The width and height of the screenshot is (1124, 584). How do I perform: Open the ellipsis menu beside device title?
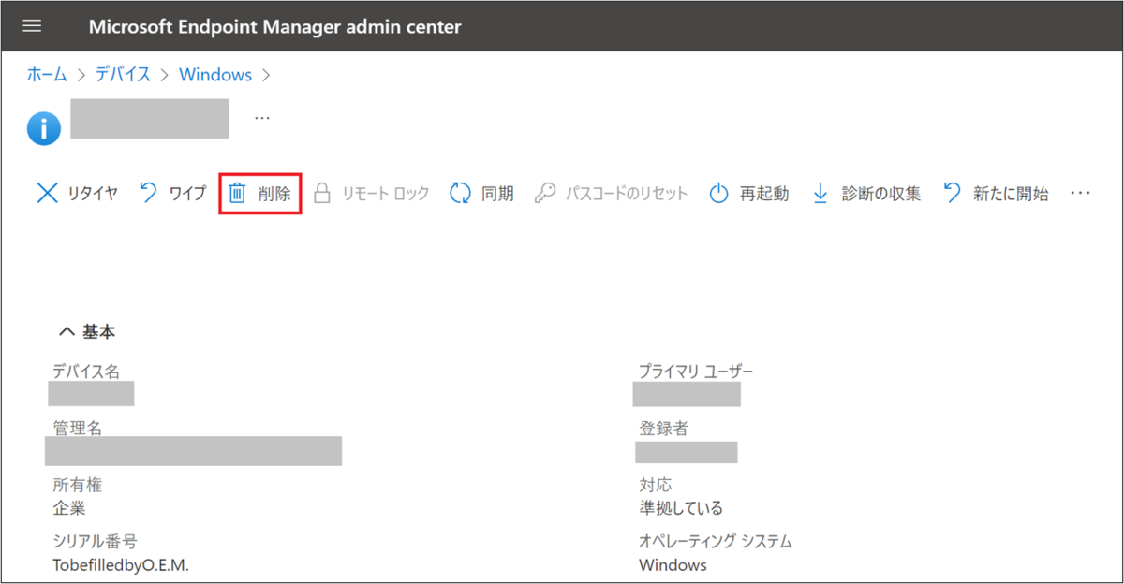click(x=262, y=118)
